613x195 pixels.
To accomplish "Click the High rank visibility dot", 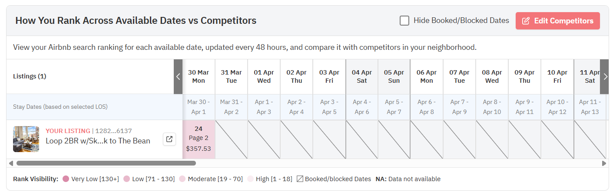I will 251,179.
